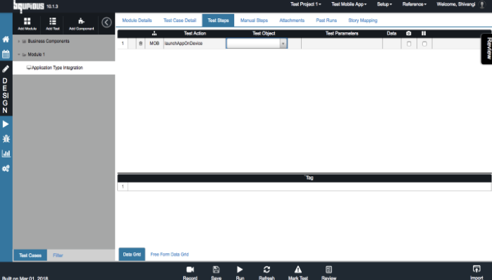Open the Free Form Data Grid link
492x280 pixels.
coord(169,255)
